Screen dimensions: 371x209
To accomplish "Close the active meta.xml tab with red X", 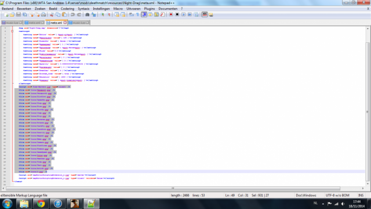I will click(x=65, y=23).
